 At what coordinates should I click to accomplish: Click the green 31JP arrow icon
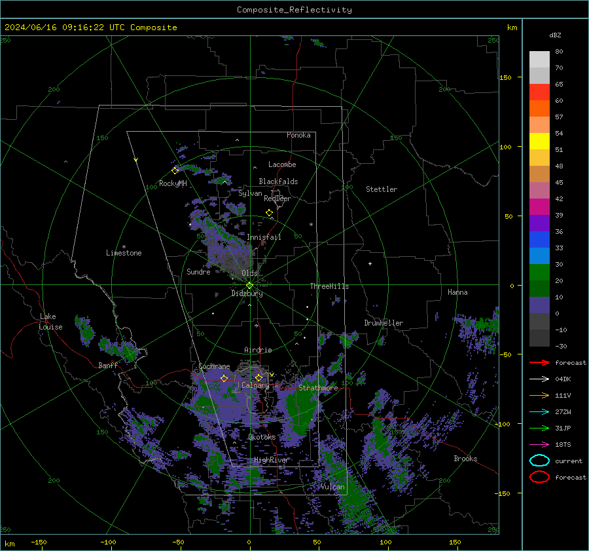539,428
